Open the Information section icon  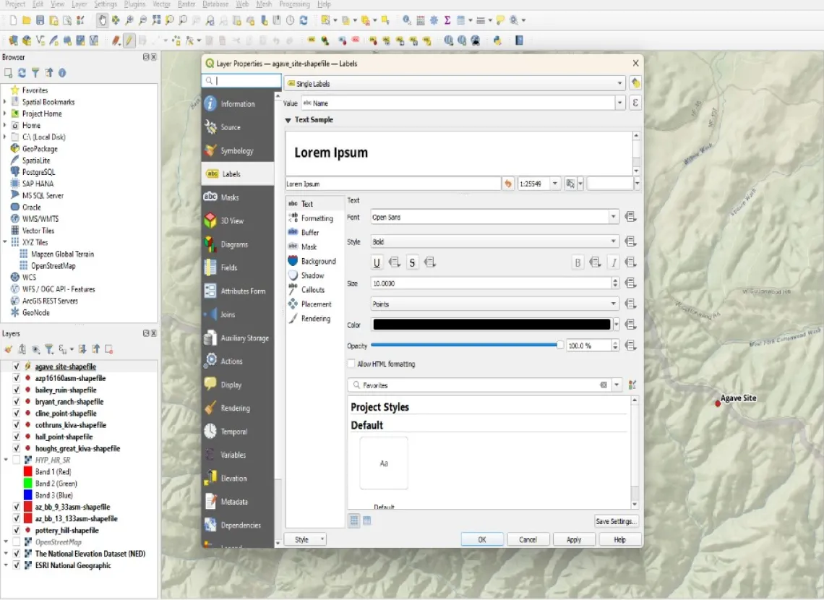click(210, 103)
